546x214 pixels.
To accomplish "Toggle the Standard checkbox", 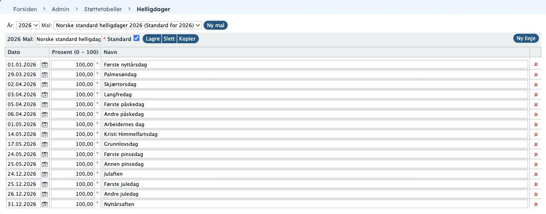I will click(137, 38).
